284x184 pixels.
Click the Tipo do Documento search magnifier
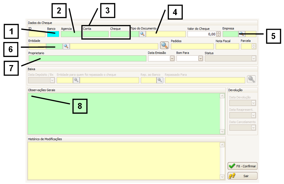(142, 34)
